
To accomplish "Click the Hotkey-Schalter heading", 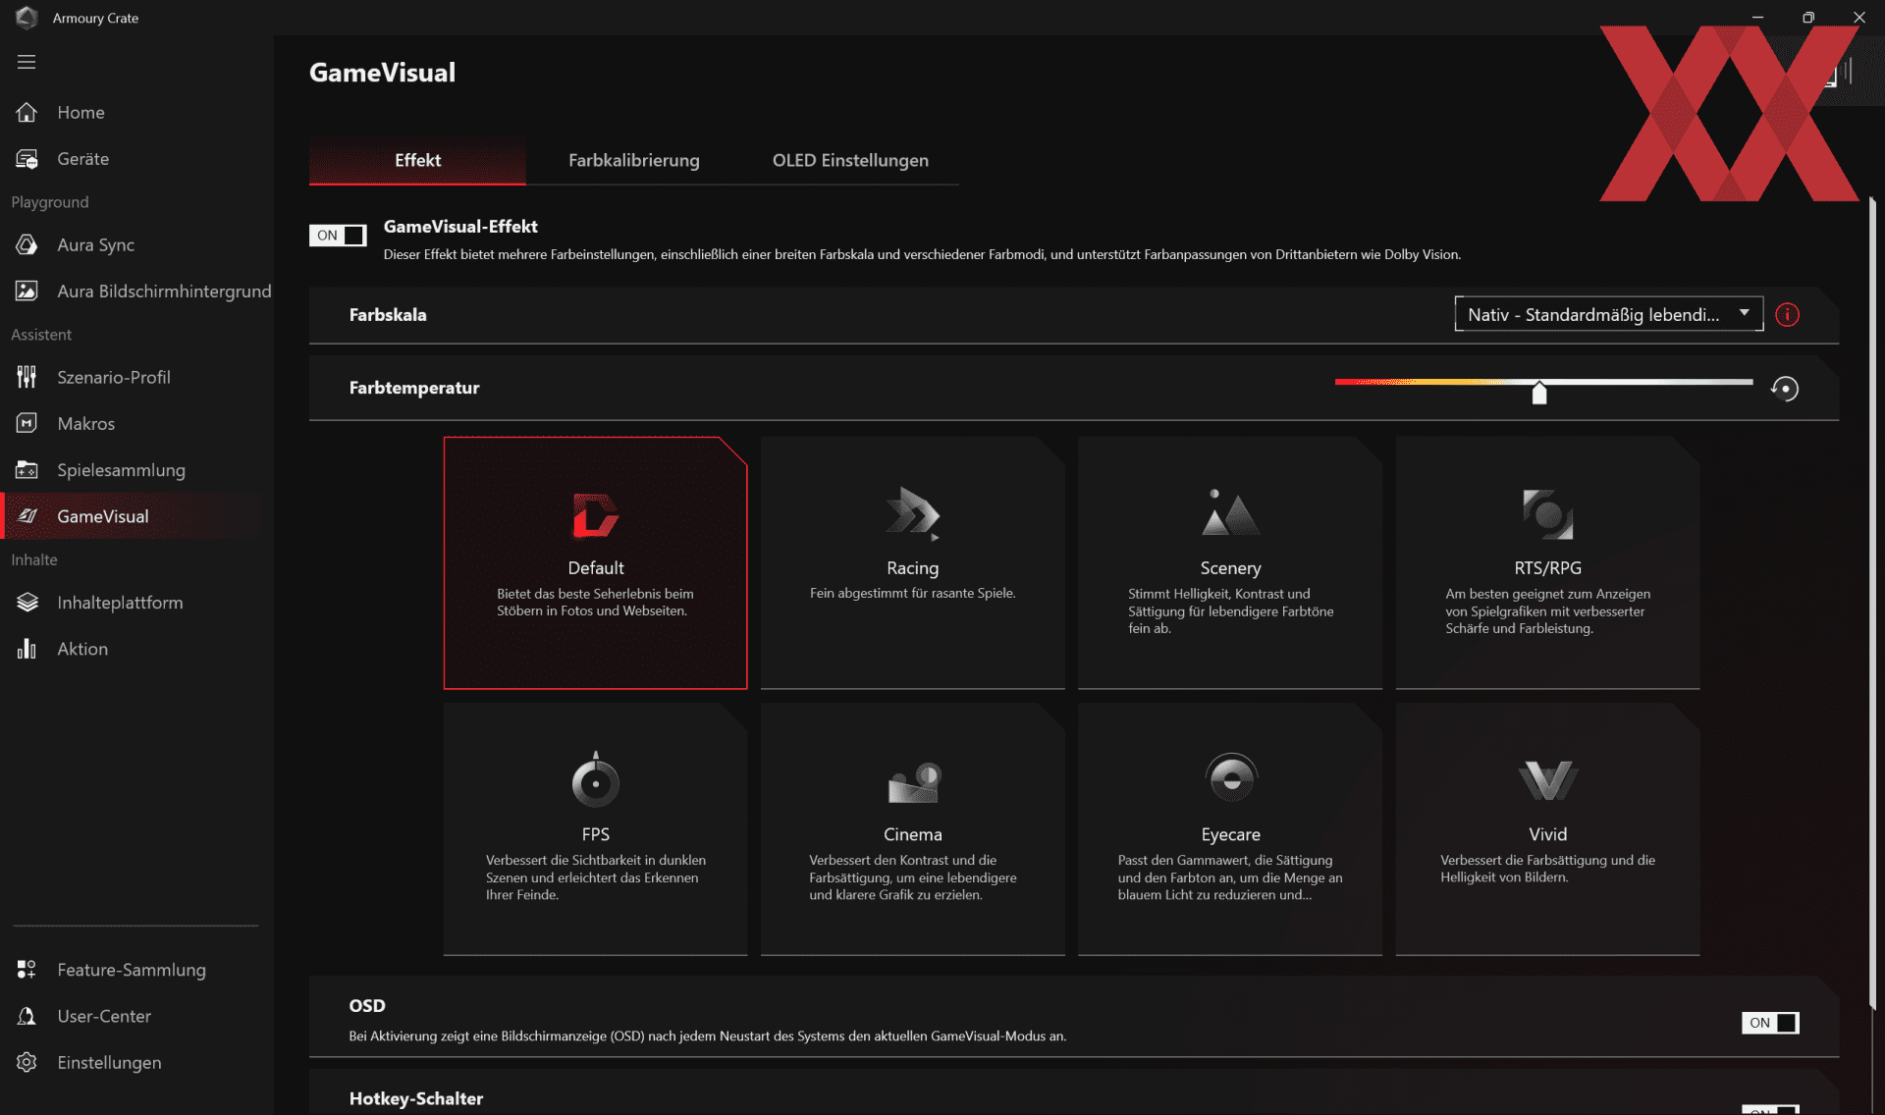I will pos(416,1098).
